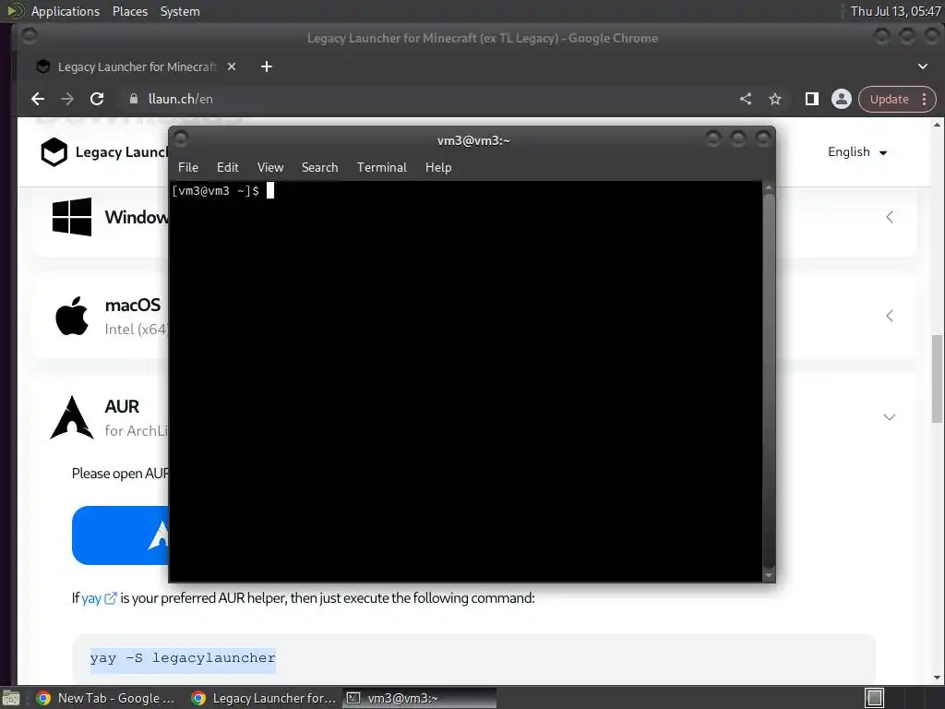Click the Windows logo icon
Image resolution: width=945 pixels, height=709 pixels.
coord(72,217)
